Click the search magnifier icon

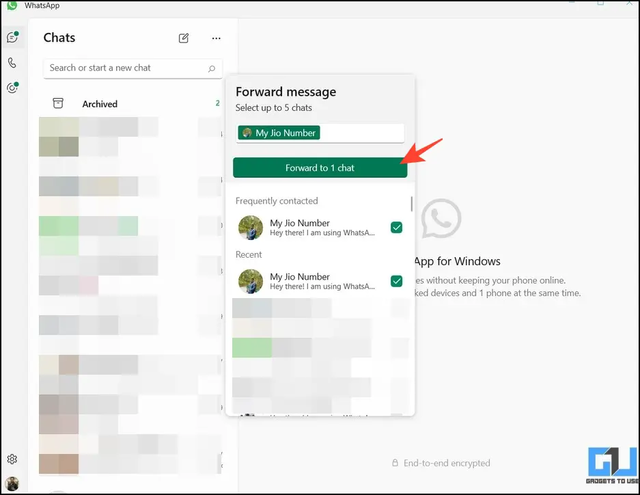212,68
